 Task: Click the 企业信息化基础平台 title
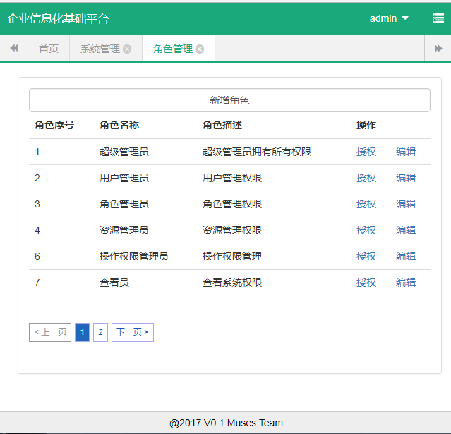coord(58,18)
